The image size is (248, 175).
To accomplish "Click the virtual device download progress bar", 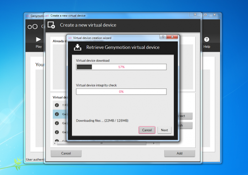I will point(121,67).
